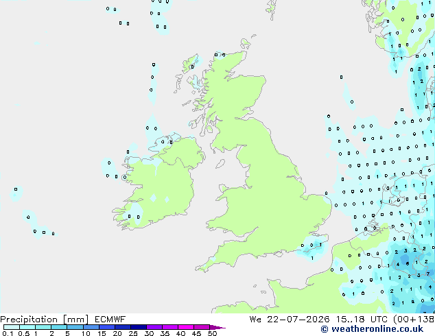435x336 pixels.
Task: Pick the 35–40 mm magenta swatch
Action: (x=170, y=327)
